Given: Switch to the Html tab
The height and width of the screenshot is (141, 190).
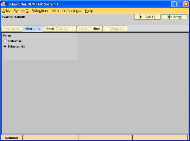Looking at the screenshot, I should (x=96, y=29).
